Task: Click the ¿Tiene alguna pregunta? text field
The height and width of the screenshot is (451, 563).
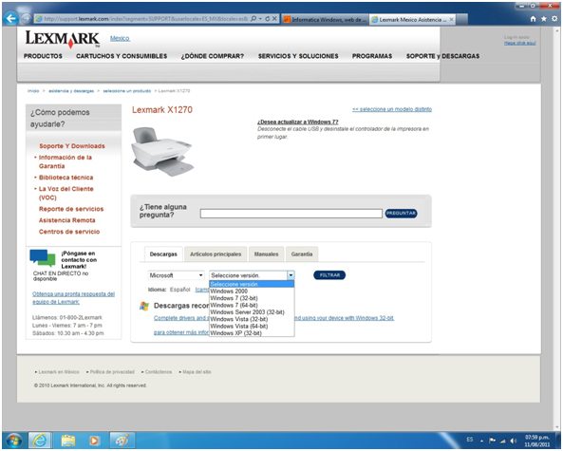Action: tap(291, 214)
